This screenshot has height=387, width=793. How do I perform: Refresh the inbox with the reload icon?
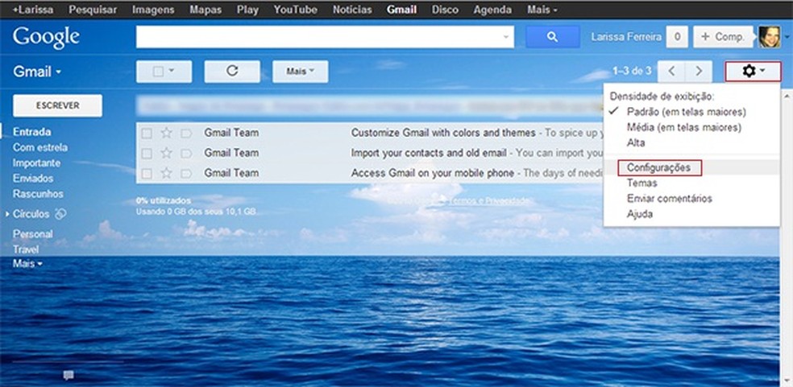pyautogui.click(x=232, y=72)
